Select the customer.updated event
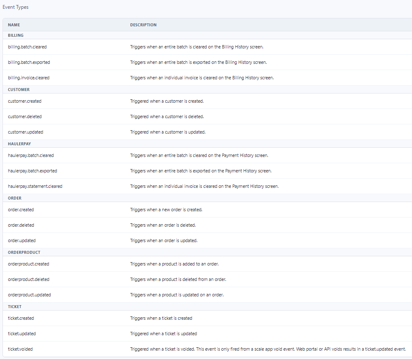Image resolution: width=412 pixels, height=359 pixels. 26,132
